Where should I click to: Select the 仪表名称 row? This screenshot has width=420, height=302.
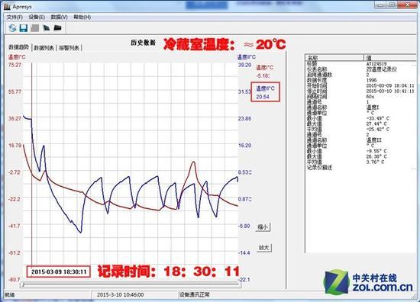360,69
